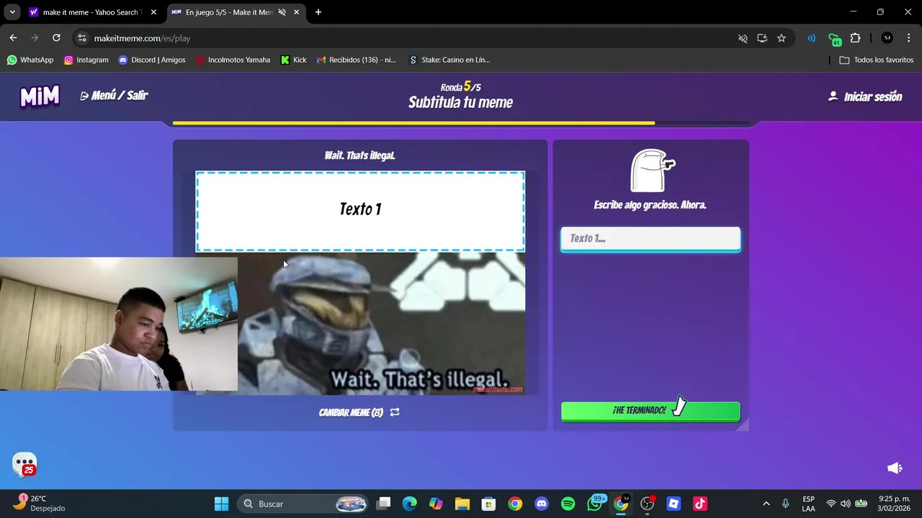Open the Discord | Amigos bookmark
This screenshot has width=922, height=518.
pos(152,60)
